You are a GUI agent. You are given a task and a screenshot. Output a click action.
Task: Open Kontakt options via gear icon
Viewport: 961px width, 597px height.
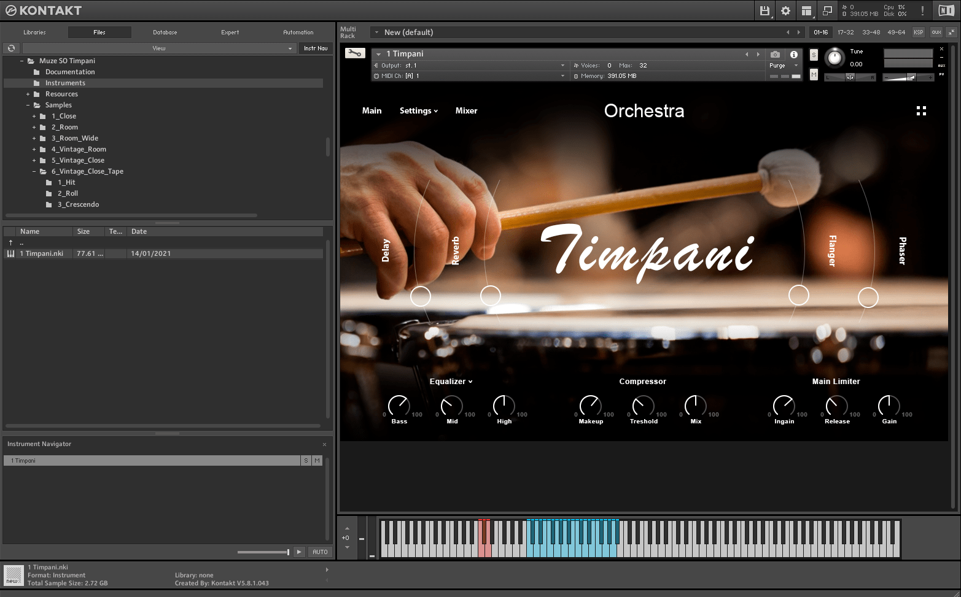785,10
